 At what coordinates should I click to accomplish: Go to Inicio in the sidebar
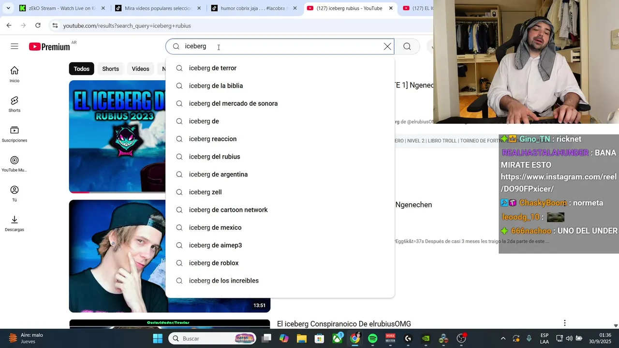[15, 74]
